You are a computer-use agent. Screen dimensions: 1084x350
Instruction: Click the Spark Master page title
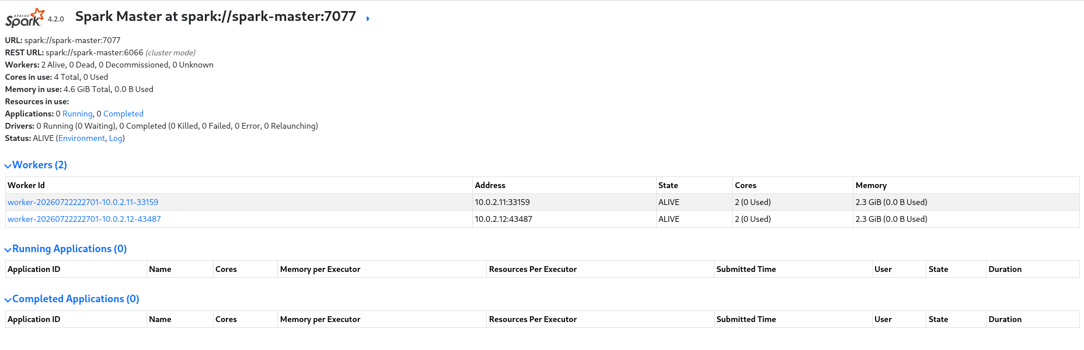215,16
